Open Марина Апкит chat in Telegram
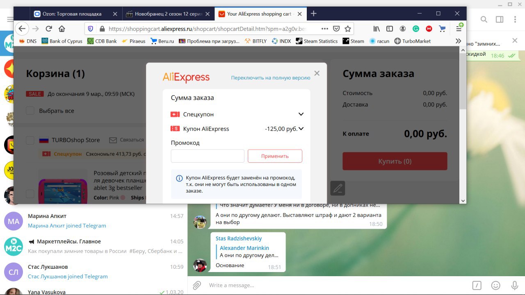The width and height of the screenshot is (525, 295). pos(94,221)
